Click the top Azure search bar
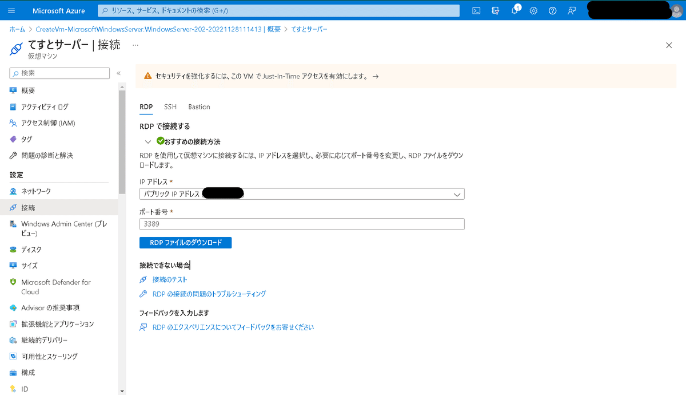 click(279, 11)
